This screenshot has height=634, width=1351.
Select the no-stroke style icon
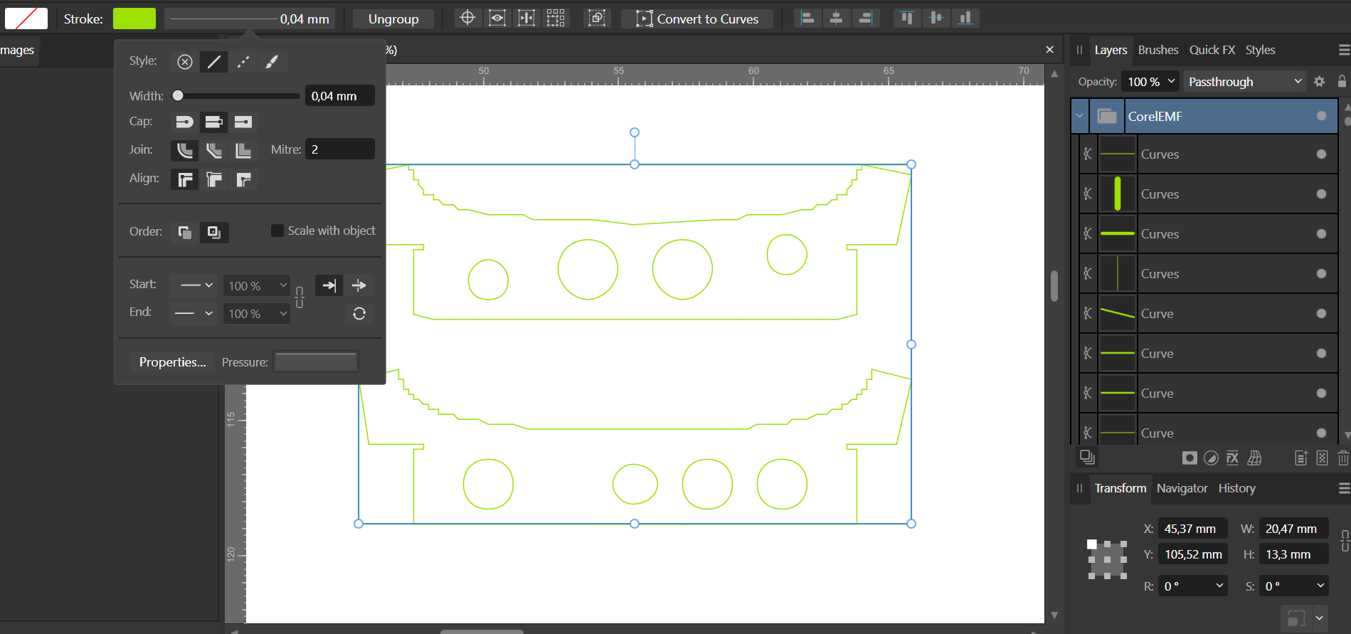coord(185,62)
